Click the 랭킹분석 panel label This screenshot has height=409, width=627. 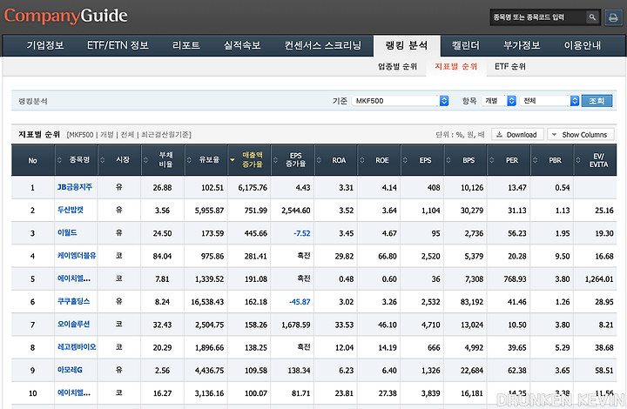(x=33, y=101)
